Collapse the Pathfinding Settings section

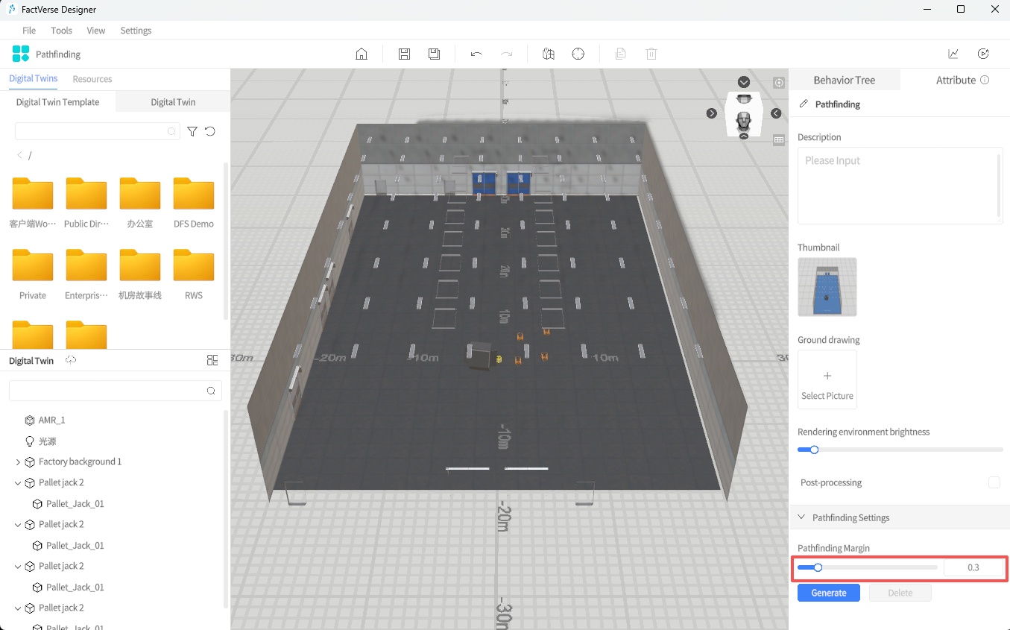[x=801, y=517]
